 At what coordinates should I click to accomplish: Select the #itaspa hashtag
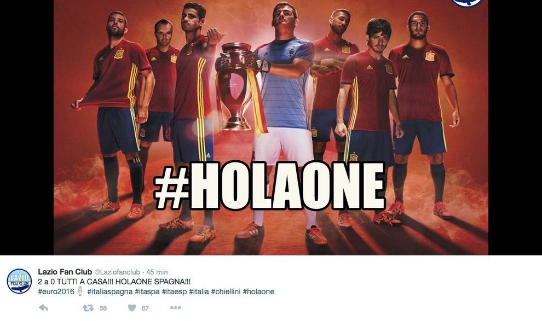pyautogui.click(x=147, y=291)
